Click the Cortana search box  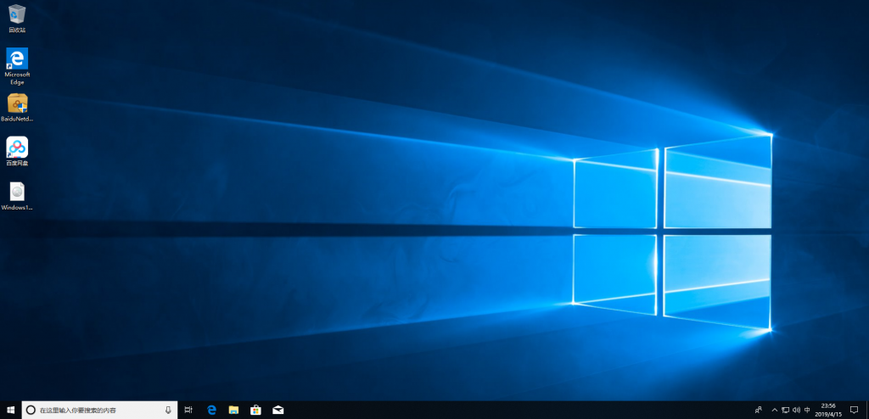pyautogui.click(x=99, y=410)
